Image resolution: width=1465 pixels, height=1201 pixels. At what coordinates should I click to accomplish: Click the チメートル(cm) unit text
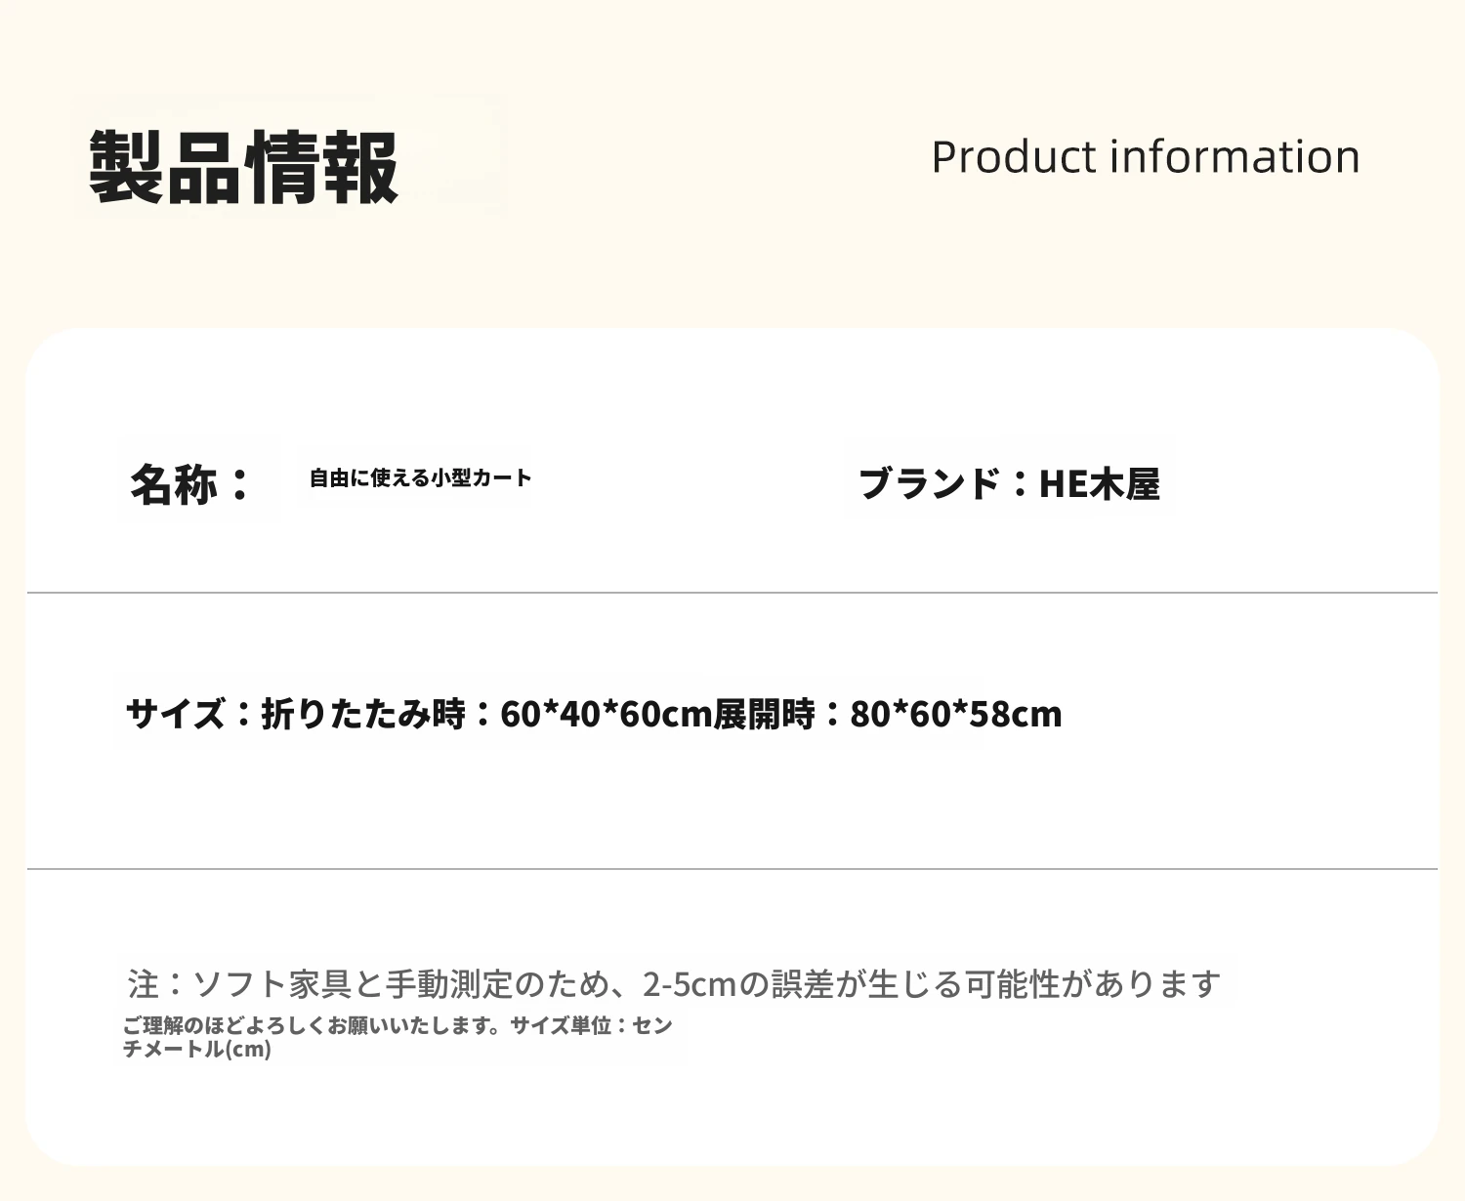click(197, 1050)
